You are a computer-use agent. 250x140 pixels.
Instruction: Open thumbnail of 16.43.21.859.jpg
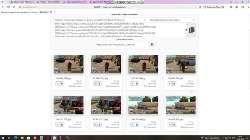click(143, 105)
